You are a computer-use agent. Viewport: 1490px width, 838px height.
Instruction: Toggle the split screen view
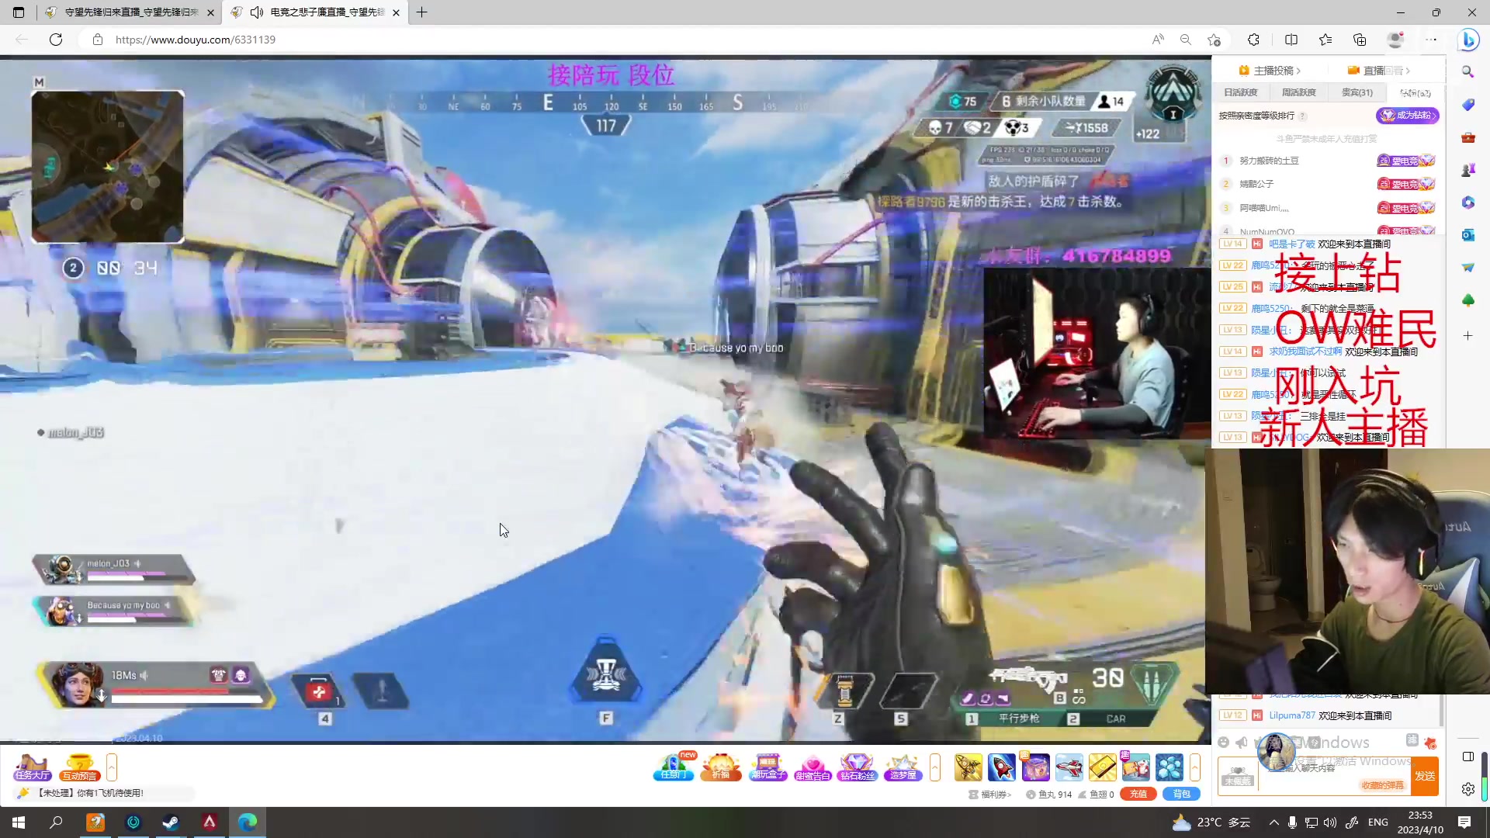1291,40
